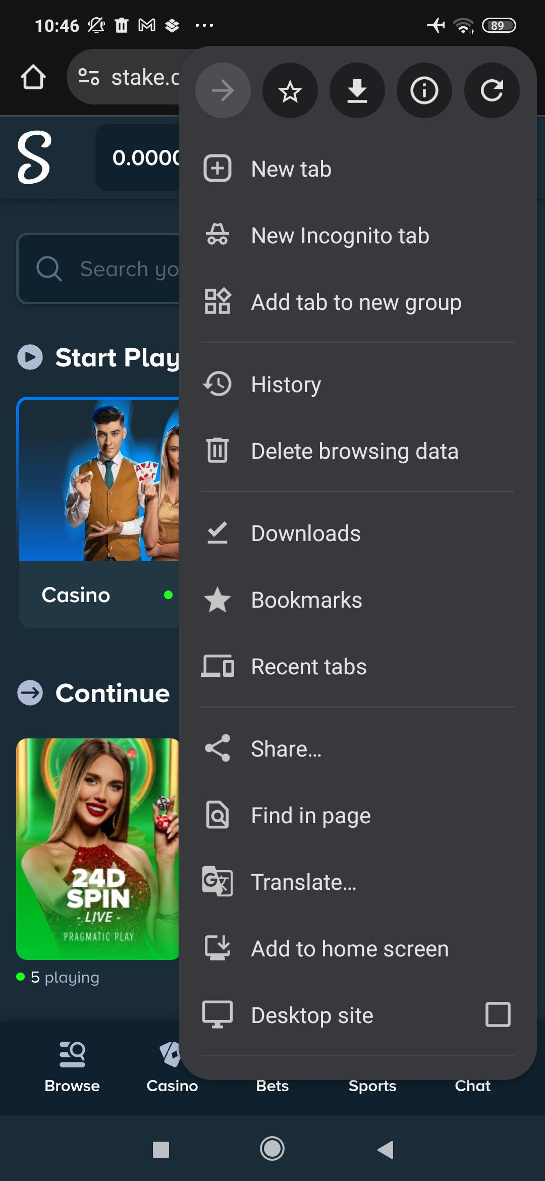Open the Casino dealer card image

pyautogui.click(x=99, y=479)
